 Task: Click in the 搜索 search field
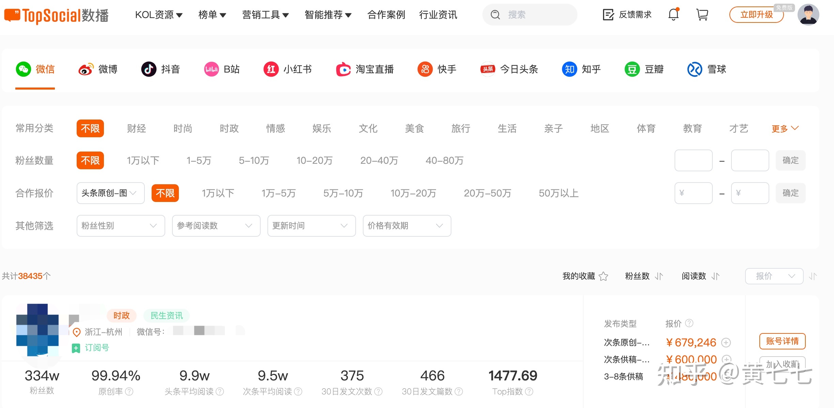tap(530, 15)
